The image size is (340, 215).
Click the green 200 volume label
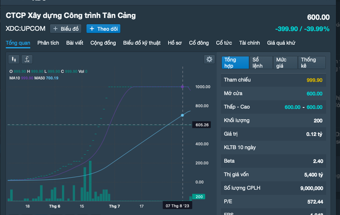tap(199, 197)
